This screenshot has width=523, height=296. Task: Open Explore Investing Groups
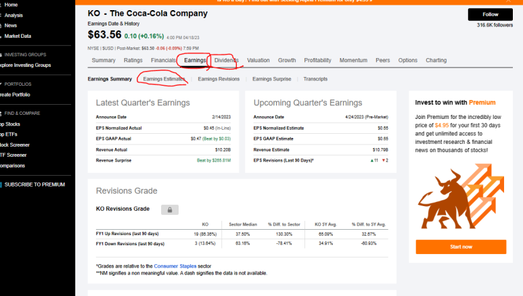(25, 65)
